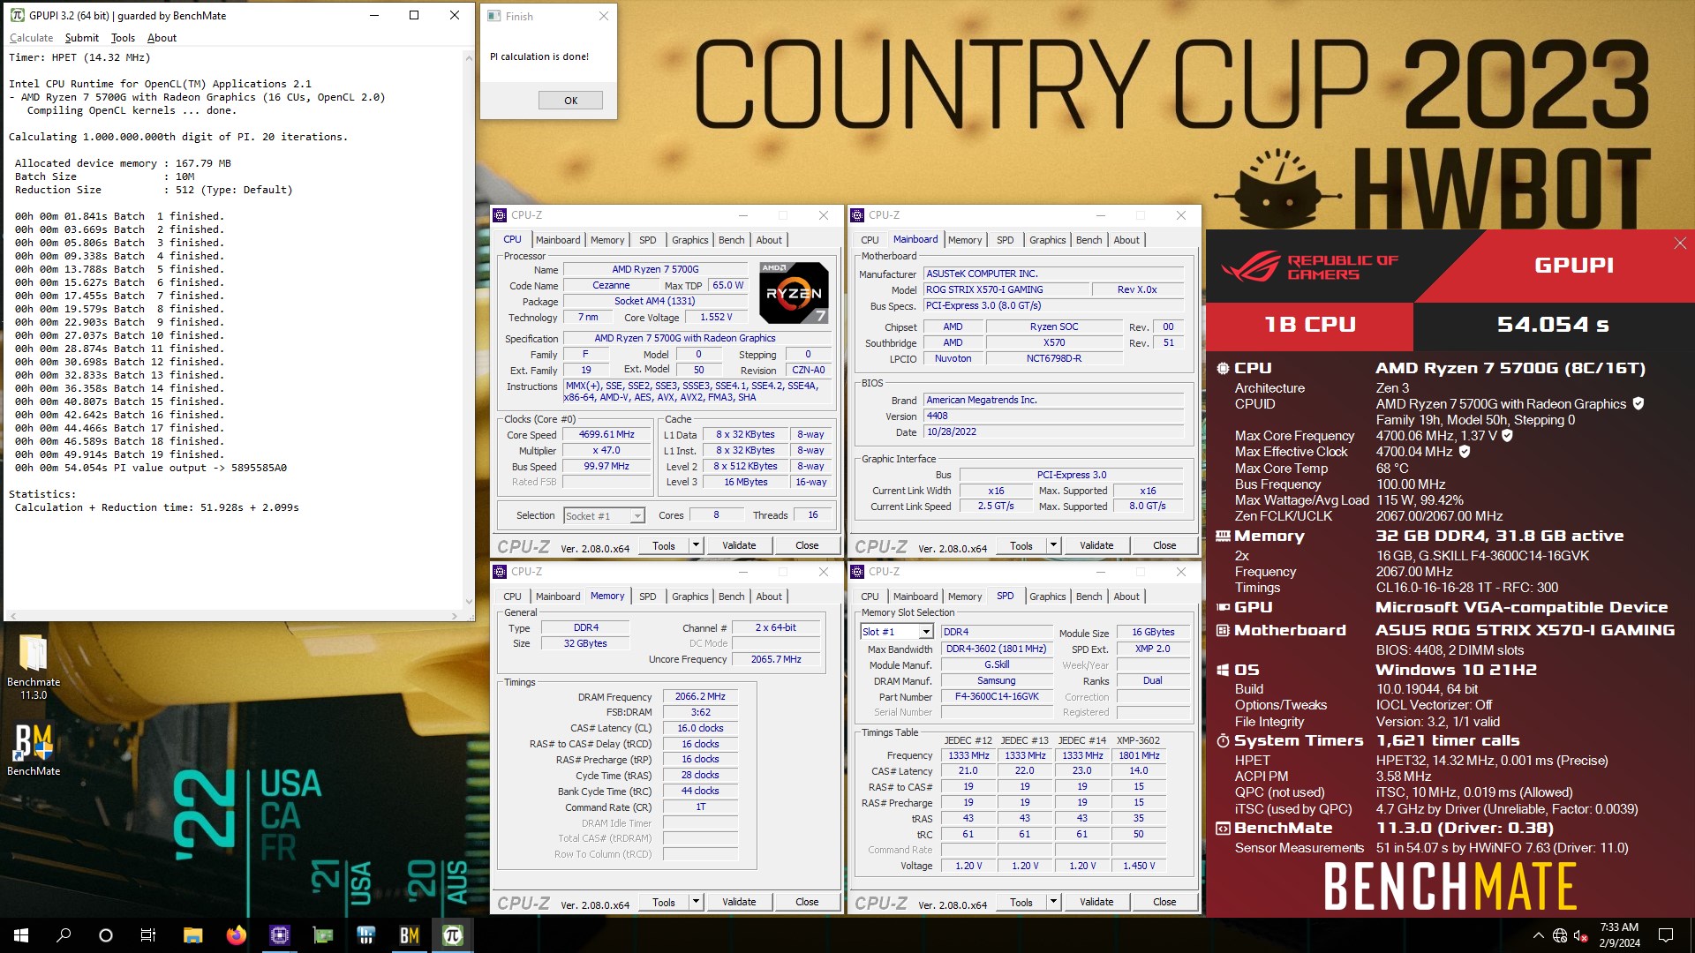This screenshot has width=1695, height=953.
Task: Confirm OK in Finish dialog
Action: click(570, 101)
